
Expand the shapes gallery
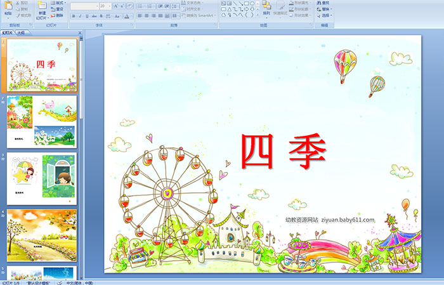click(x=259, y=15)
